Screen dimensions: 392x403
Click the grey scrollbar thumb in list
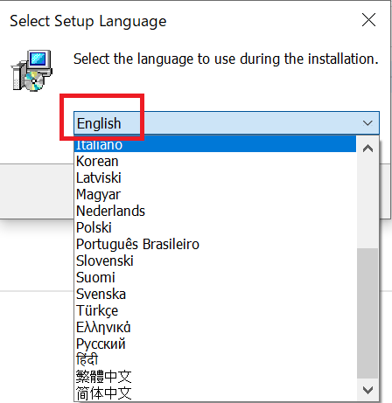click(367, 313)
